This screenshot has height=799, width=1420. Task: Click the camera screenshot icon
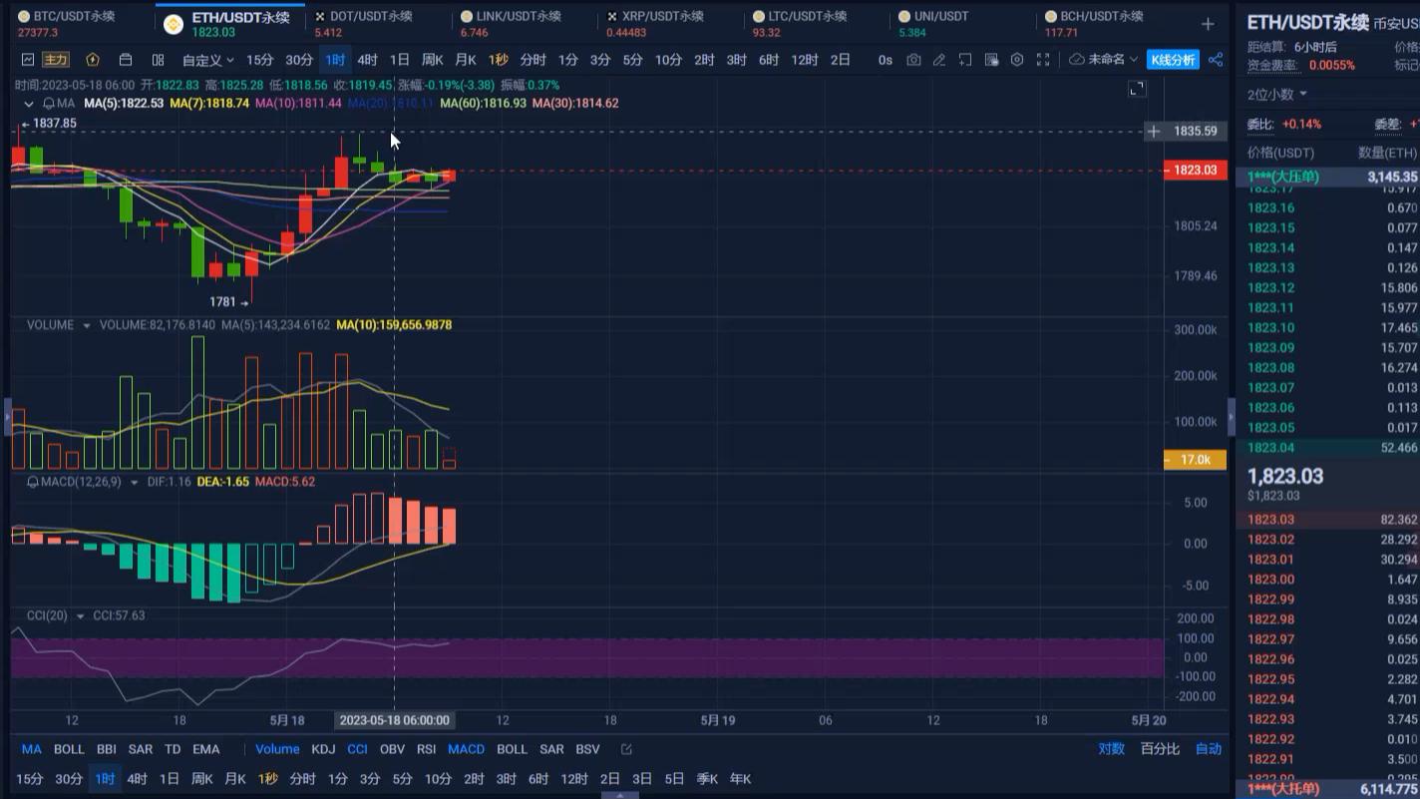click(x=913, y=60)
